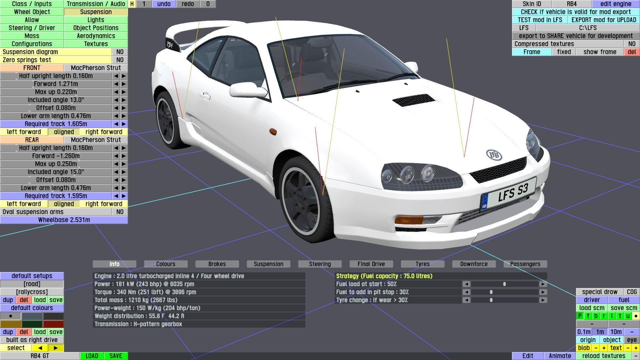Toggle Suspension diagram NO switch
The width and height of the screenshot is (640, 360).
[120, 52]
